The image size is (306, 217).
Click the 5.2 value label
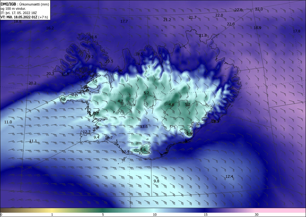point(146,93)
